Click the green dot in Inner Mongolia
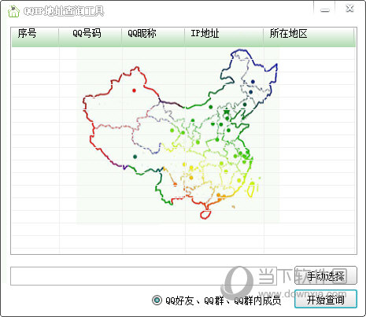366x317 pixels. tap(211, 107)
